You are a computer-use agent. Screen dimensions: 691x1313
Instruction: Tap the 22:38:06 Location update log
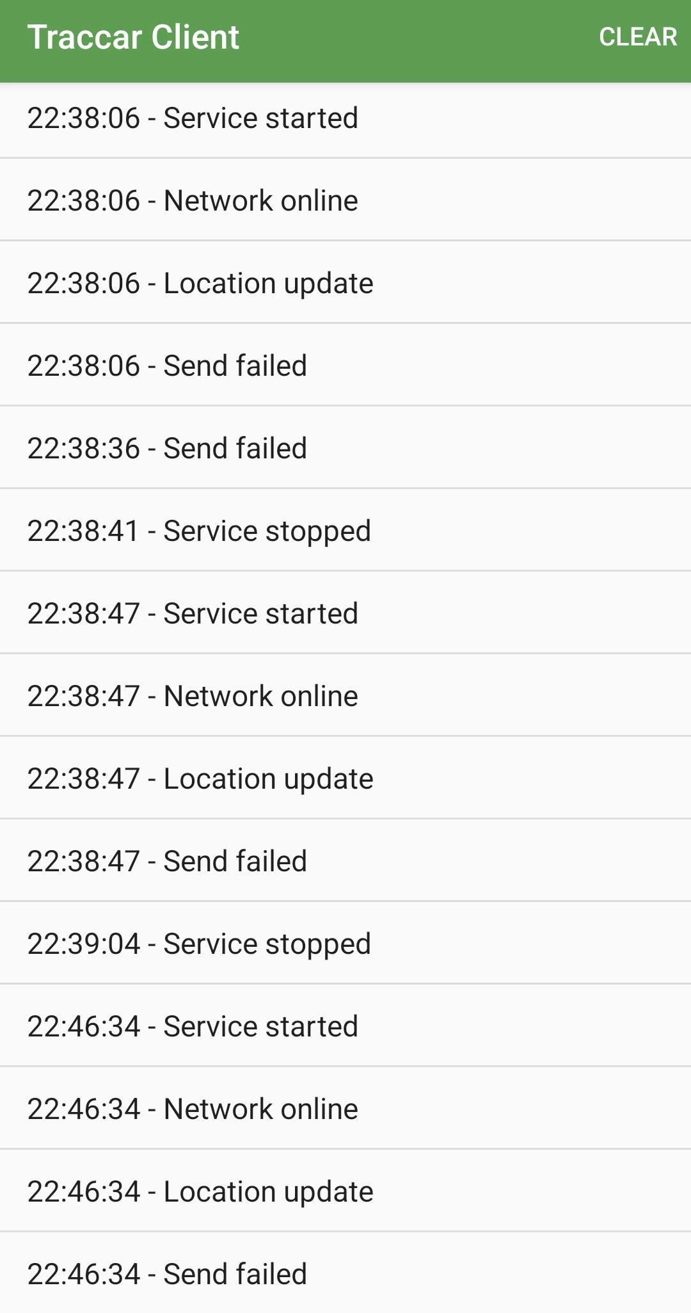(x=199, y=282)
